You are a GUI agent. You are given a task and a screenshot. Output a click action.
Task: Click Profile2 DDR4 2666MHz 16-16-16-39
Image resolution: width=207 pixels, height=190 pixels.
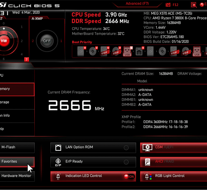point(155,127)
